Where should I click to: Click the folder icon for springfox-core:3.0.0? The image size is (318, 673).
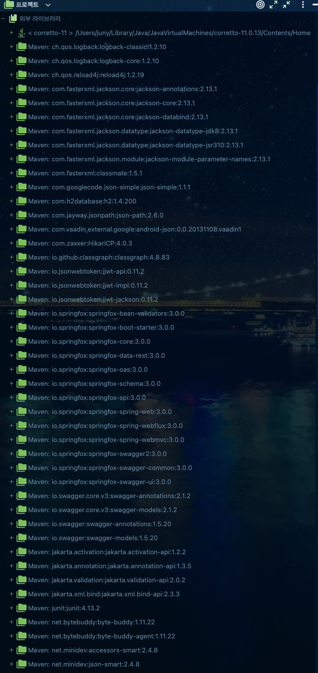[22, 341]
